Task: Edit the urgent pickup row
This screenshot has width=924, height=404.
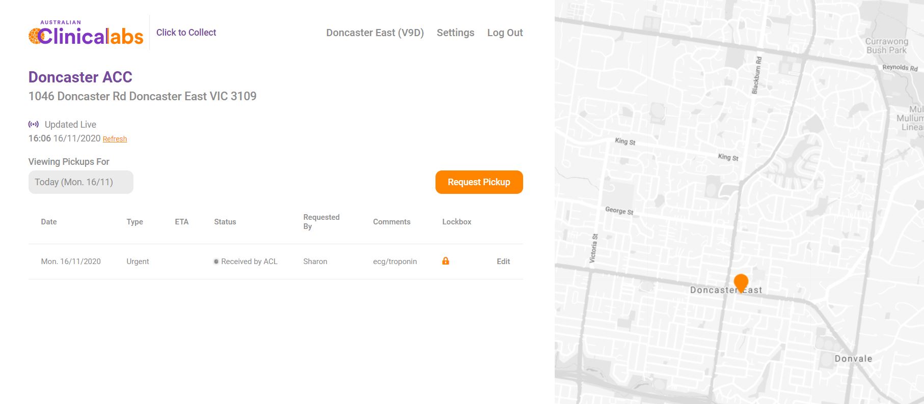Action: [x=503, y=262]
